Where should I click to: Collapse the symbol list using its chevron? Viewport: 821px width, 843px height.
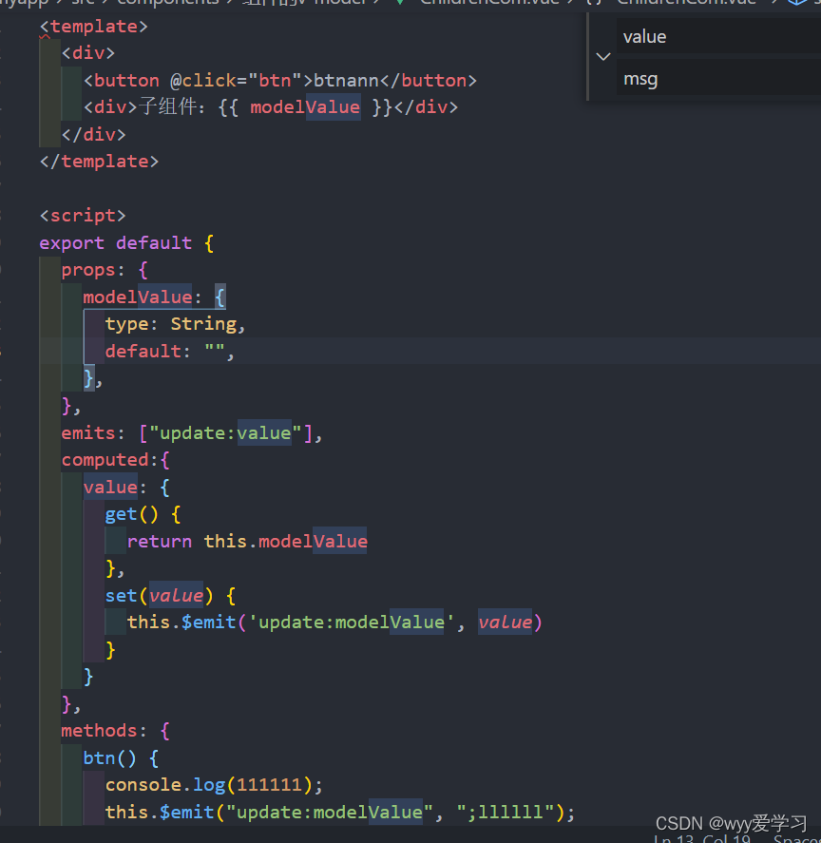tap(602, 57)
